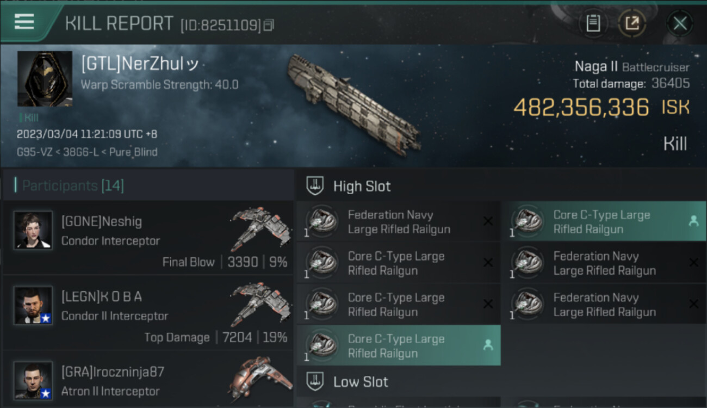Click the Naga II ship image
707x408 pixels.
(353, 103)
